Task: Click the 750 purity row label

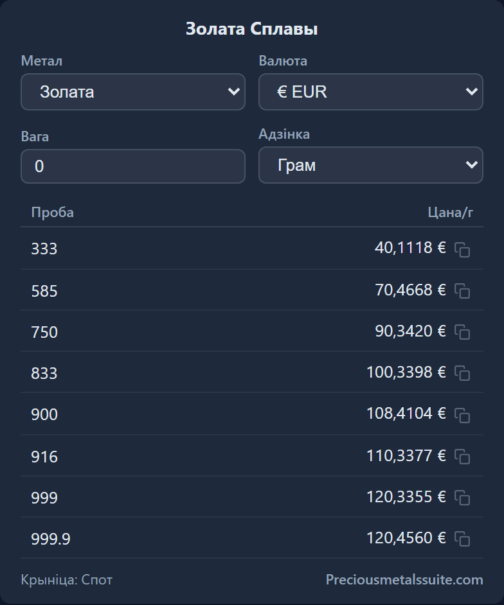Action: (44, 332)
